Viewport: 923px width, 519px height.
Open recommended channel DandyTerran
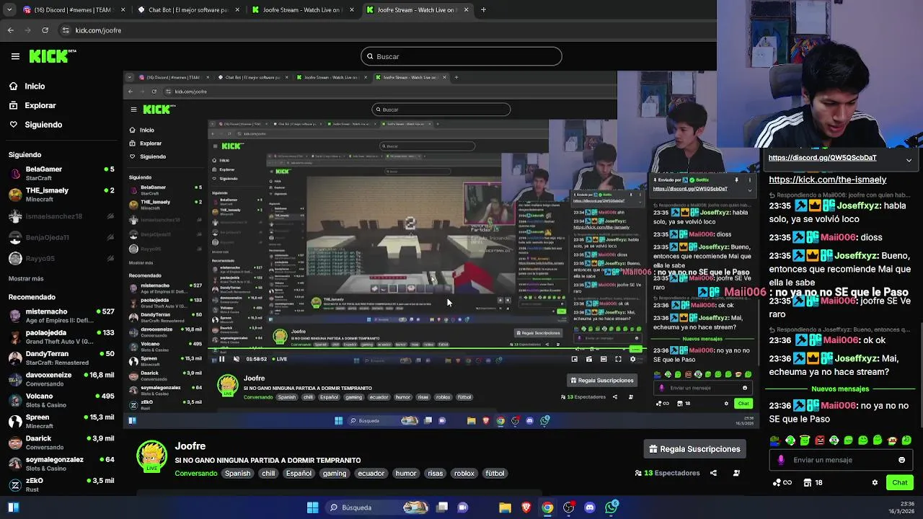(x=61, y=358)
